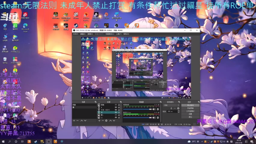Screen dimensions: 256x144
Task: Select the 图像 source row
Action: 108,105
